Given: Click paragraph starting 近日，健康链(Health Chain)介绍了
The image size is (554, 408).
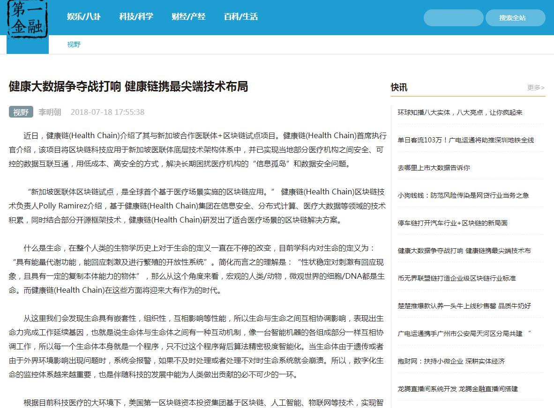Looking at the screenshot, I should pos(197,150).
